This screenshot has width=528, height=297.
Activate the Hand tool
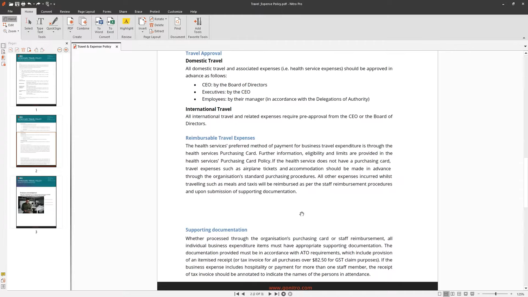[10, 19]
